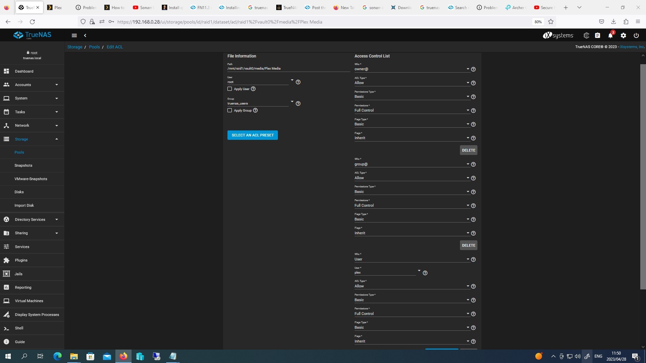Image resolution: width=646 pixels, height=363 pixels.
Task: Open the alerts bell icon
Action: (610, 35)
